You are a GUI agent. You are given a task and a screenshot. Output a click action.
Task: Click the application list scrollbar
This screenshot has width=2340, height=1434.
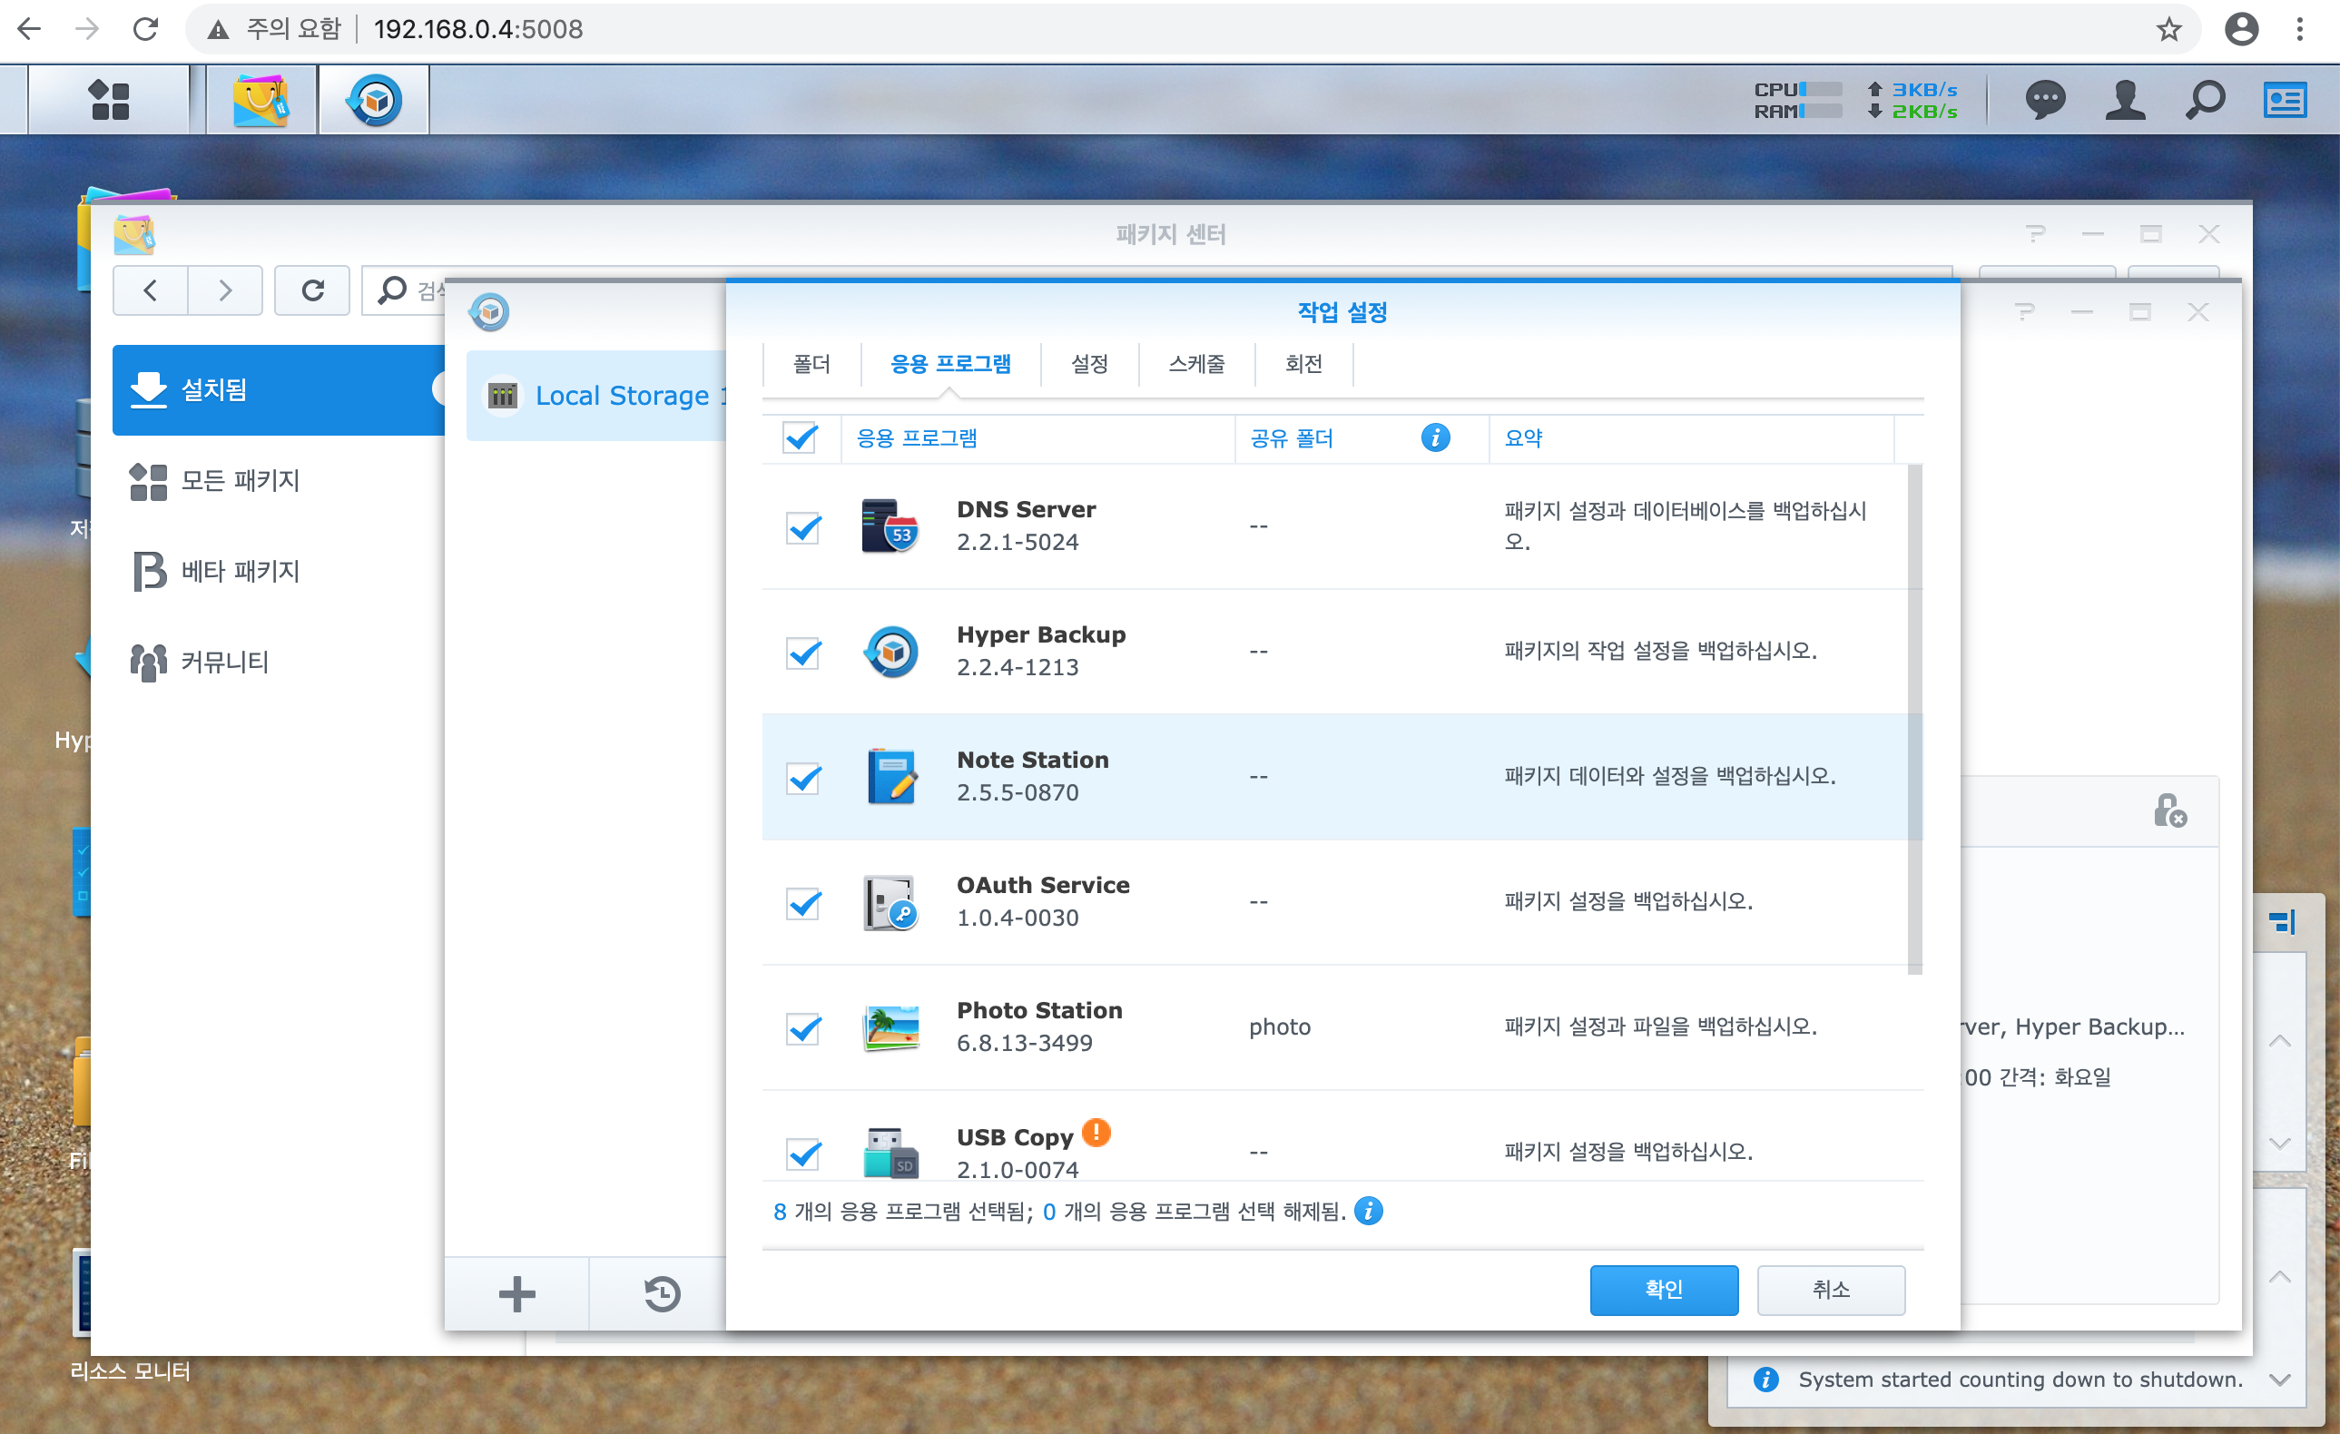[x=1913, y=718]
